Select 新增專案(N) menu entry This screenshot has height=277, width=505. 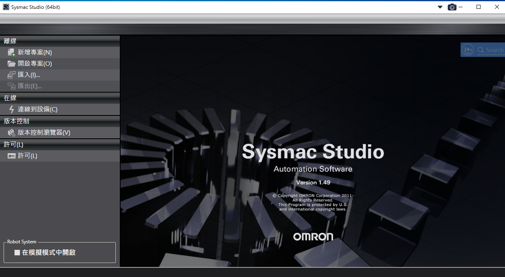(60, 53)
